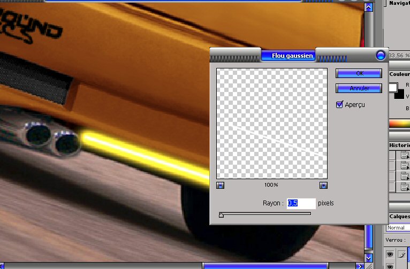This screenshot has width=410, height=269.
Task: Hide the top layer using eye icon
Action: pyautogui.click(x=390, y=255)
